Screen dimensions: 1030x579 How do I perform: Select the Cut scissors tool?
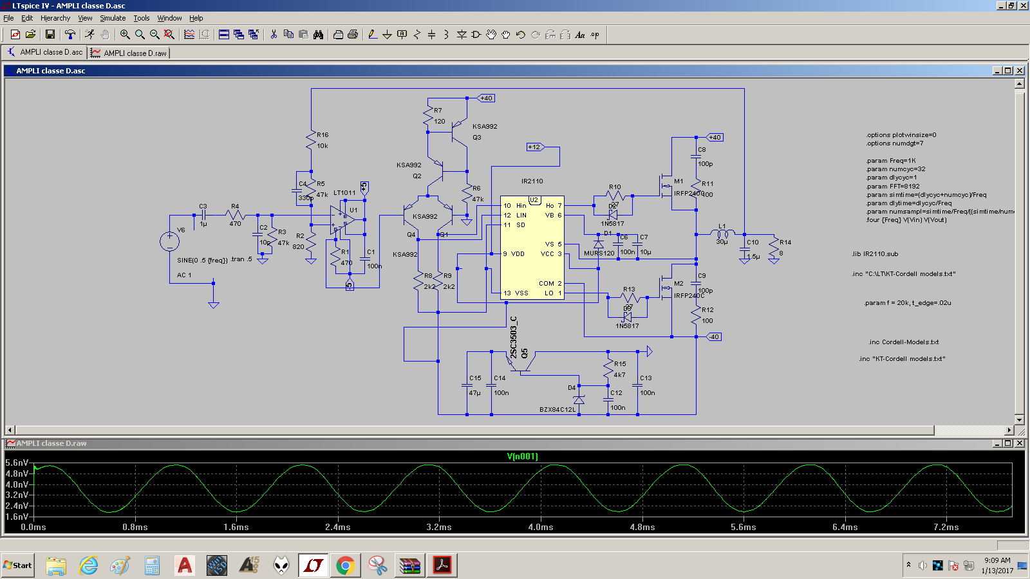pyautogui.click(x=274, y=35)
